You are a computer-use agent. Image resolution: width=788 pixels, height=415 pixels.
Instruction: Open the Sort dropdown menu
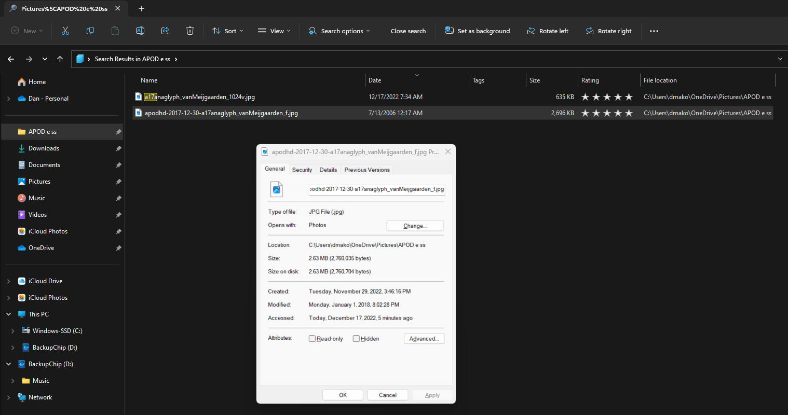coord(227,31)
